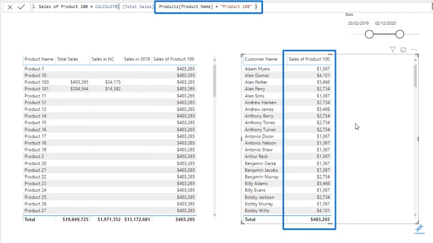Edit the end date 02/12/2020 field
This screenshot has height=243, width=433.
tap(385, 23)
